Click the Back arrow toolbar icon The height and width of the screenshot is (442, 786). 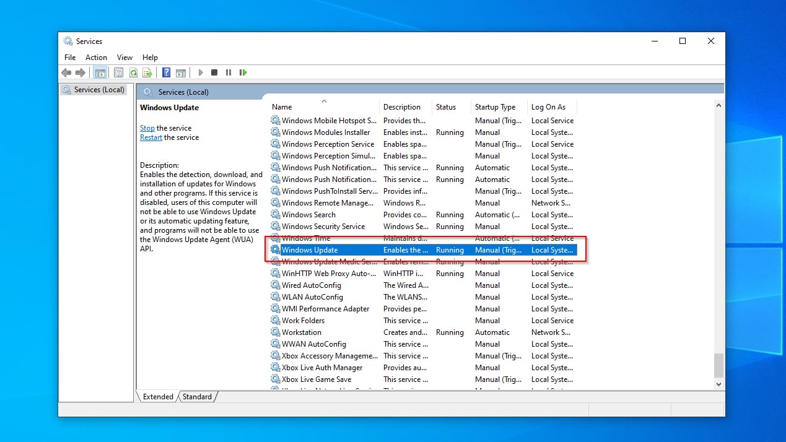66,72
